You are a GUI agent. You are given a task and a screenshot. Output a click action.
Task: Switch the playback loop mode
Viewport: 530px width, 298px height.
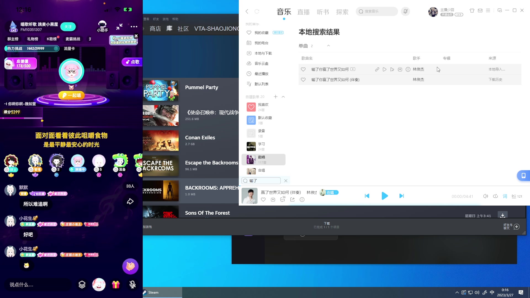(495, 196)
